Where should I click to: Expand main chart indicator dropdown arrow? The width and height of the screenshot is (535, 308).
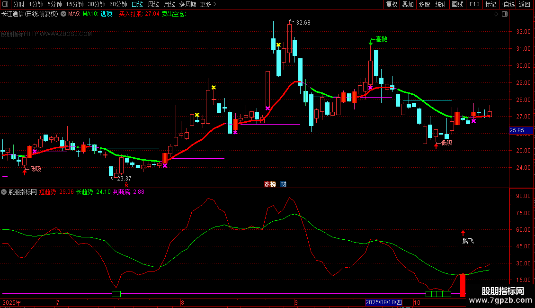(x=63, y=14)
